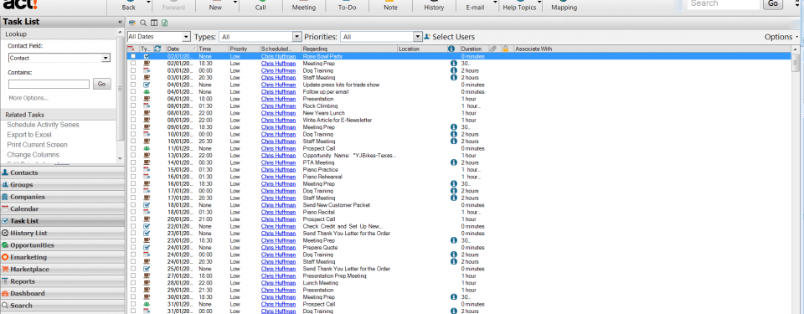Click the Export to Excel icon in the toolbar
Image resolution: width=804 pixels, height=314 pixels.
165,23
